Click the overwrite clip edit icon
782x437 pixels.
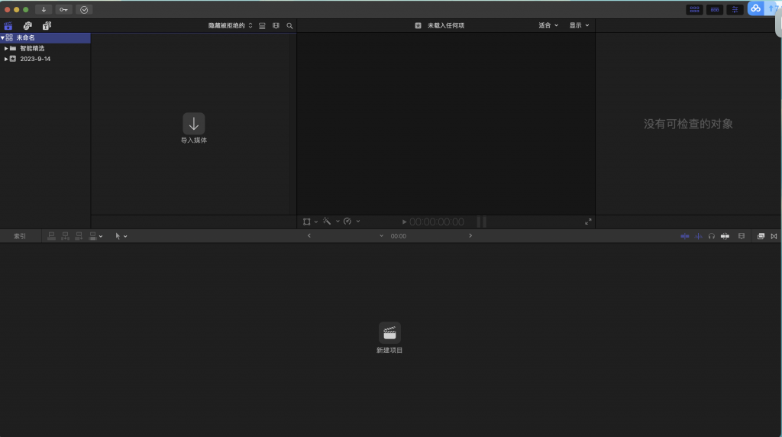(92, 236)
